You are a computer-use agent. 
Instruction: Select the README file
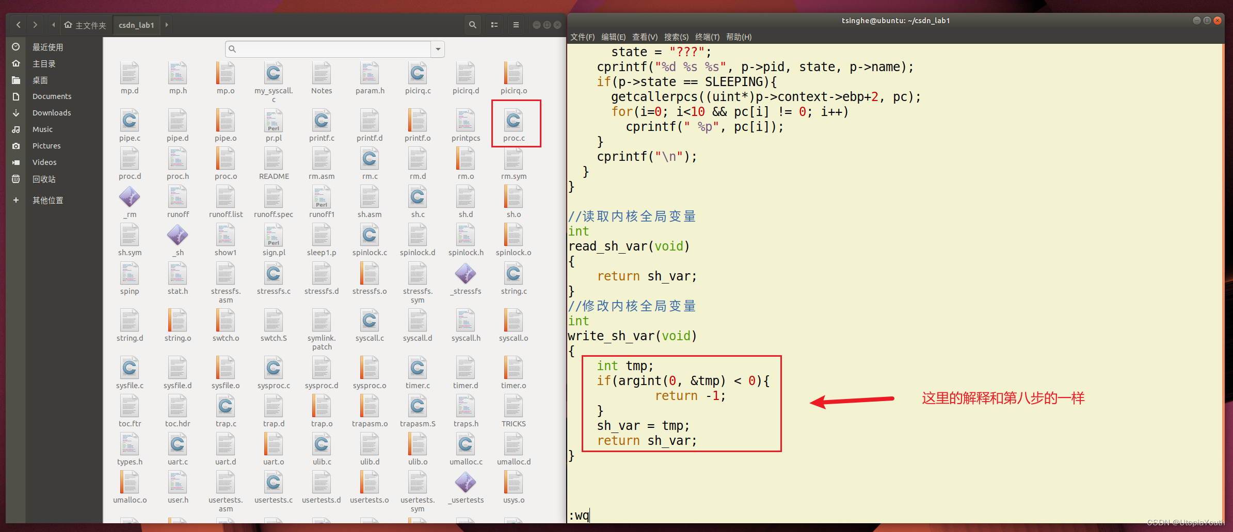[274, 159]
